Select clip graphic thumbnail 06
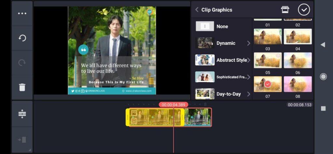This screenshot has height=154, width=333. point(298,61)
